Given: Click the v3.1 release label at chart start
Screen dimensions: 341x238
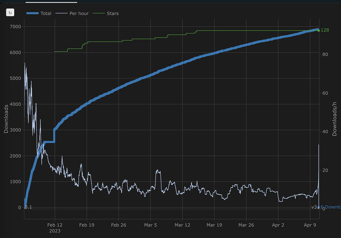Looking at the screenshot, I should (x=28, y=207).
